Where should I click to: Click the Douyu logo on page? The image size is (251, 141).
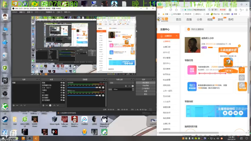tap(163, 19)
